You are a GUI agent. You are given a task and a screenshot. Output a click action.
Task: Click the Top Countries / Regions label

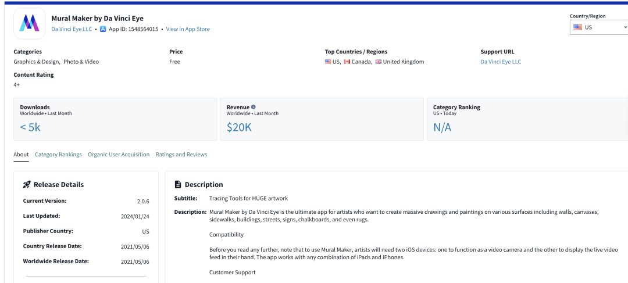pyautogui.click(x=356, y=52)
